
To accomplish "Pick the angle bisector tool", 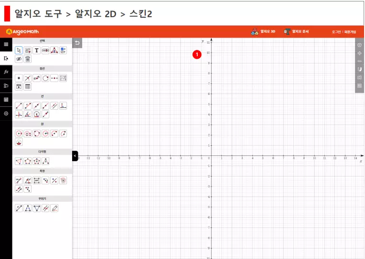I will 27,114.
